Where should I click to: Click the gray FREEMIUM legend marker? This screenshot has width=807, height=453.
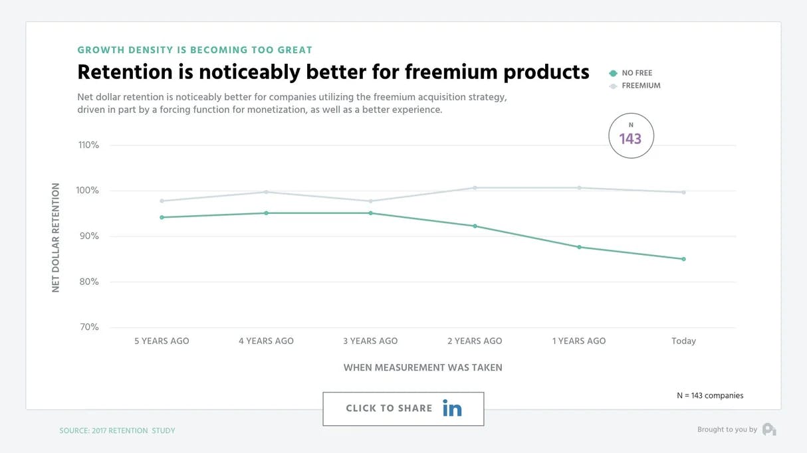coord(613,86)
